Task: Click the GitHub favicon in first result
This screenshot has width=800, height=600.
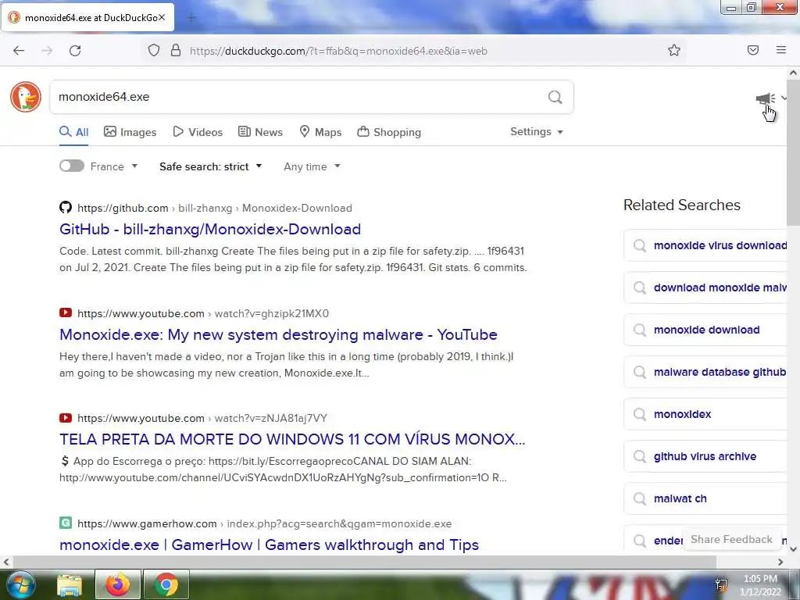Action: click(x=66, y=207)
